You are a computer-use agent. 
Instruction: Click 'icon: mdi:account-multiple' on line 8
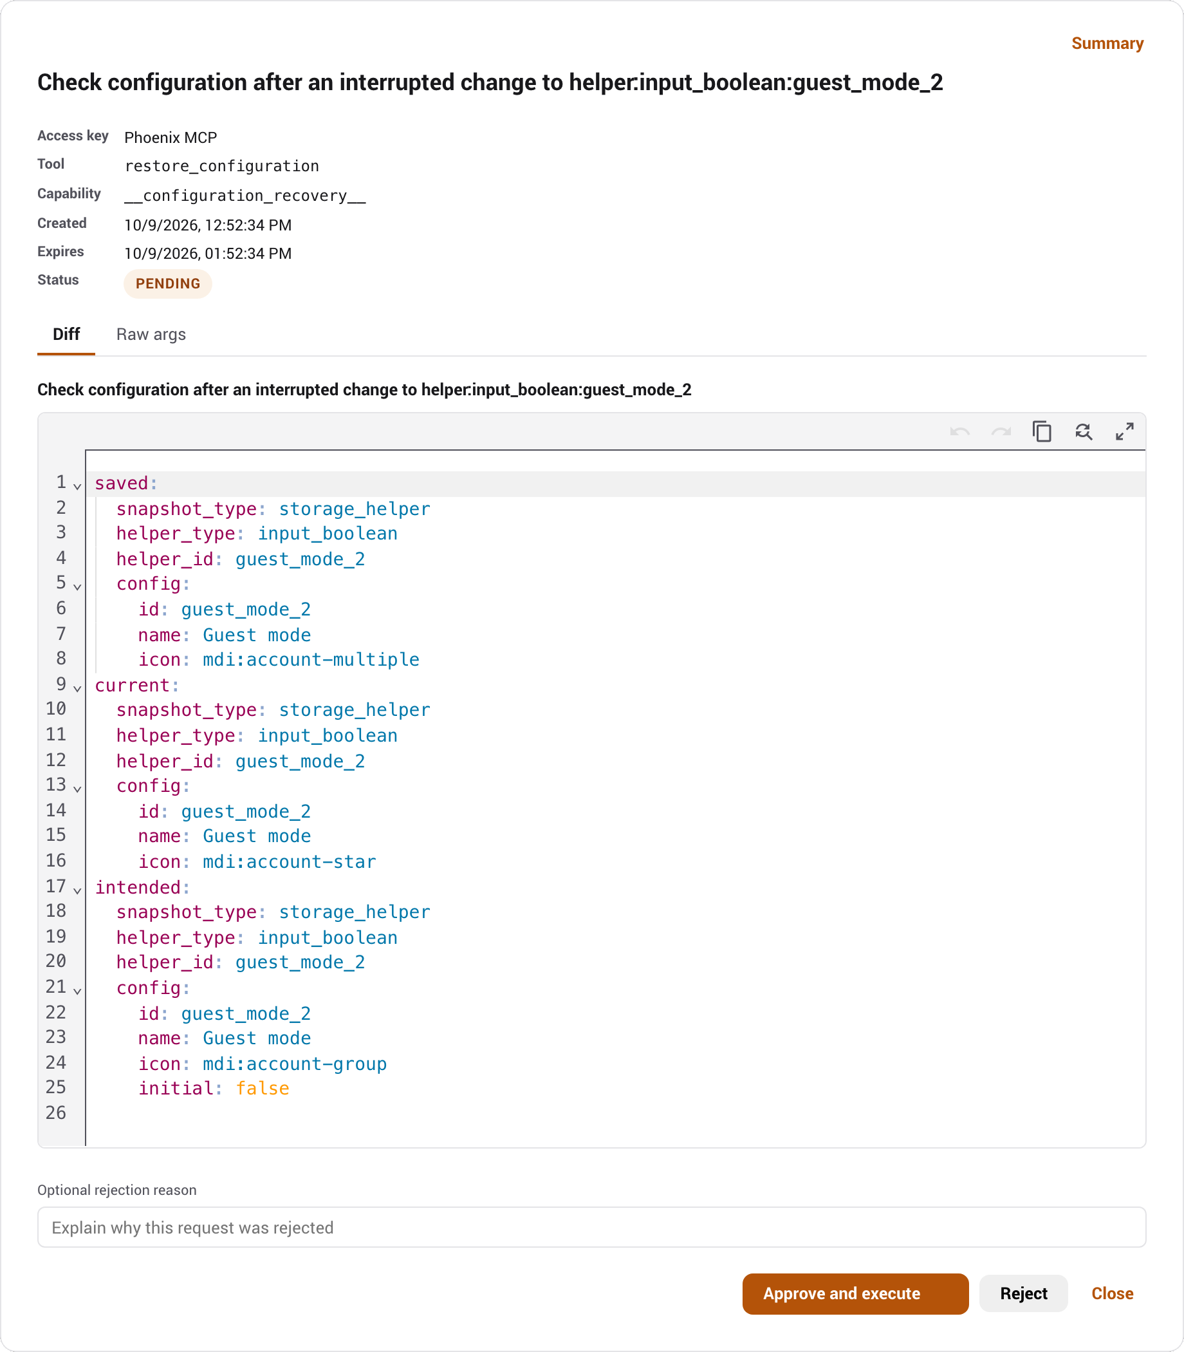tap(279, 659)
